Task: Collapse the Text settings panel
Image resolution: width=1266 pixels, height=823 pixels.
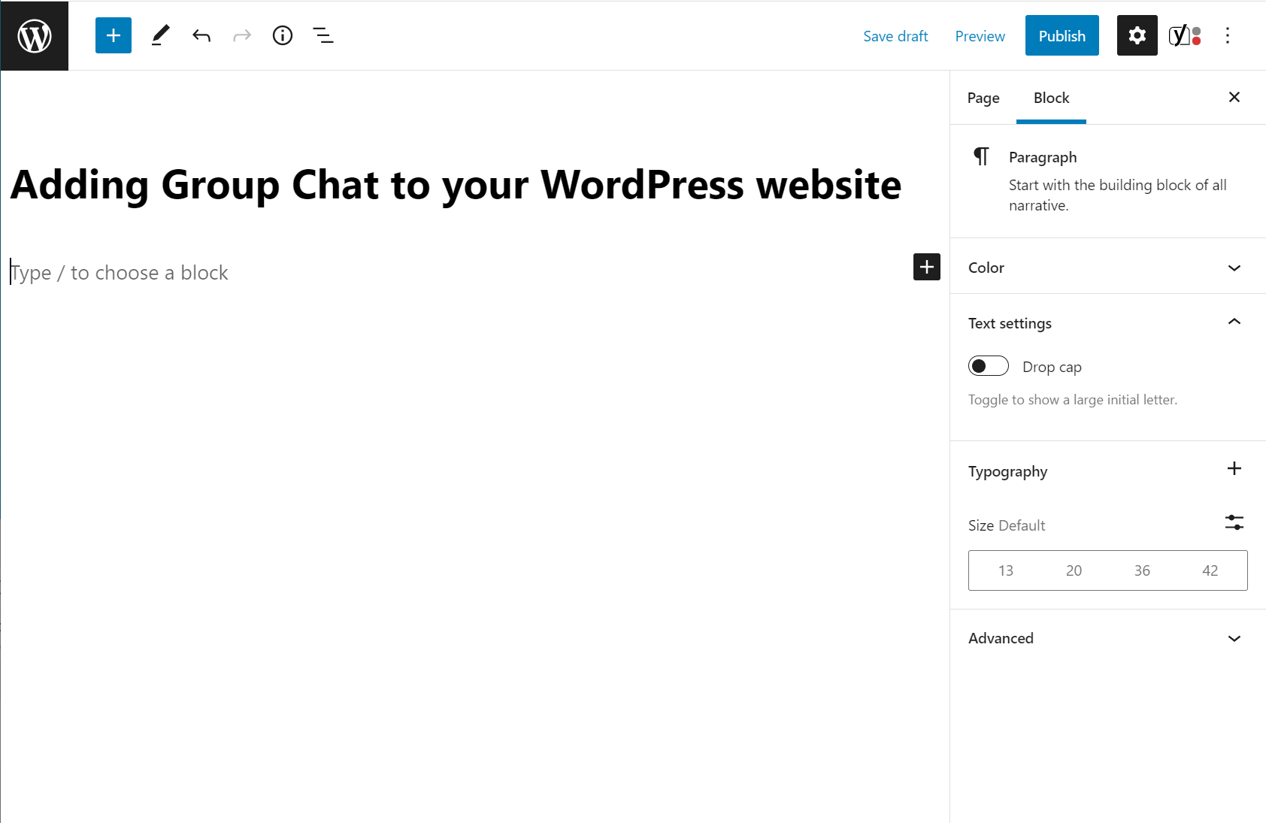Action: pos(1108,323)
